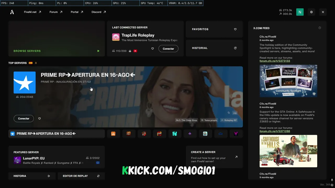
Task: Open the BROWSE SERVERS card
Action: 57,39
